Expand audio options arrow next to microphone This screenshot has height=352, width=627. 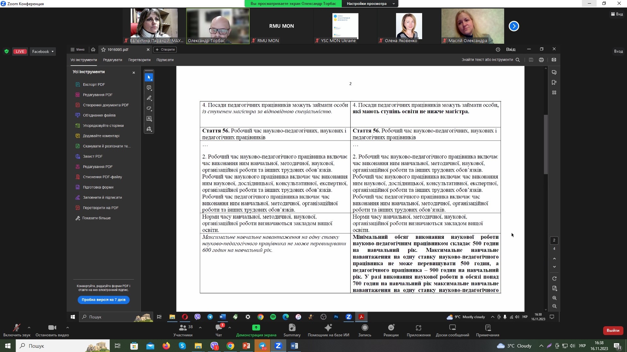29,327
